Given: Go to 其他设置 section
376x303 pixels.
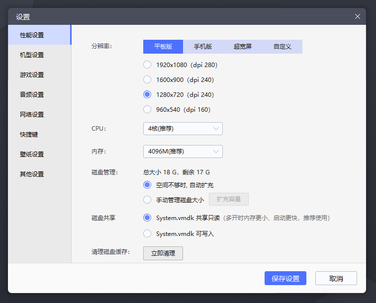Looking at the screenshot, I should [40, 174].
